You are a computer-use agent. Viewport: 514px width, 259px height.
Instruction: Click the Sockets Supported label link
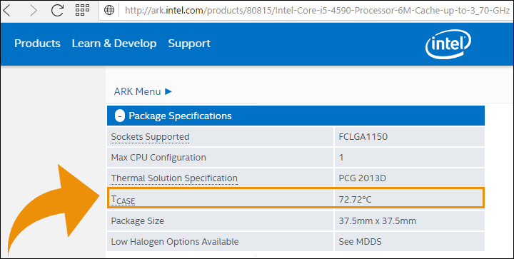(150, 137)
